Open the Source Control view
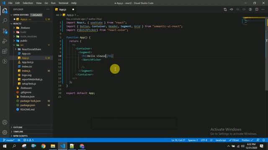The height and width of the screenshot is (150, 268). (x=5, y=31)
